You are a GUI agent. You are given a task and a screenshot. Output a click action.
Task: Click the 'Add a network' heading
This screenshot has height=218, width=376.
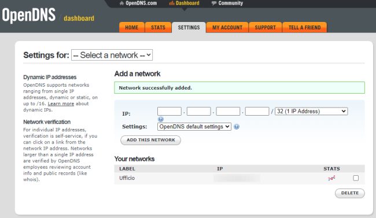(137, 74)
